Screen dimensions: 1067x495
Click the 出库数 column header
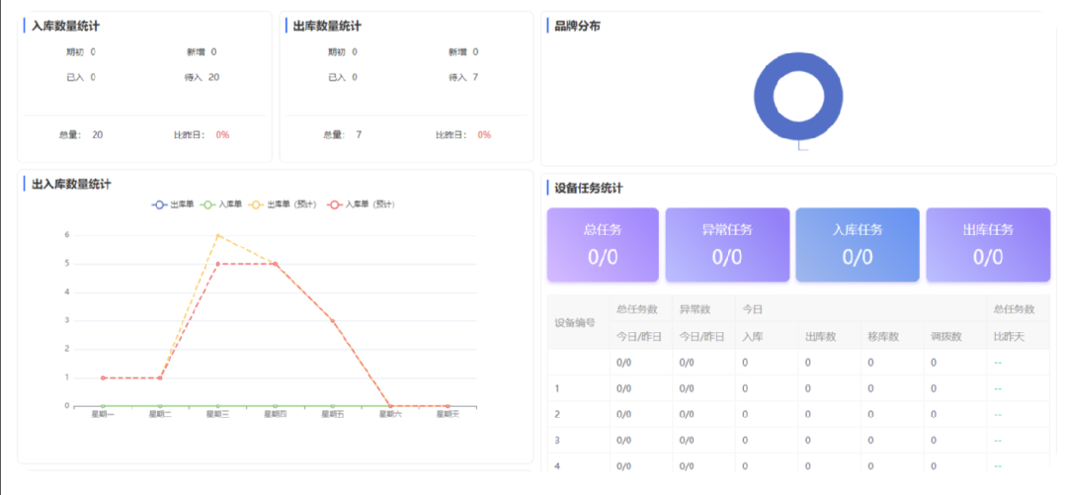click(821, 337)
